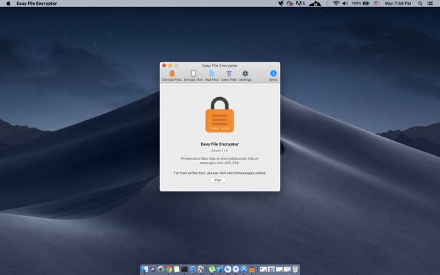This screenshot has width=440, height=275.
Task: Click the large orange padlock app logo
Action: pos(220,114)
